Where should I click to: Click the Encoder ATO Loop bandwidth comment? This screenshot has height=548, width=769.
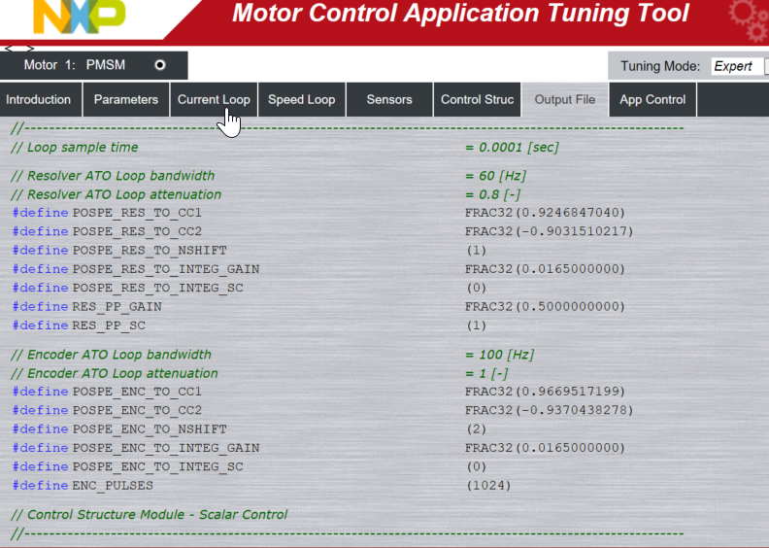[111, 355]
